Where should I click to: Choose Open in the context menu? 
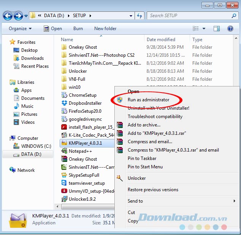coord(133,91)
